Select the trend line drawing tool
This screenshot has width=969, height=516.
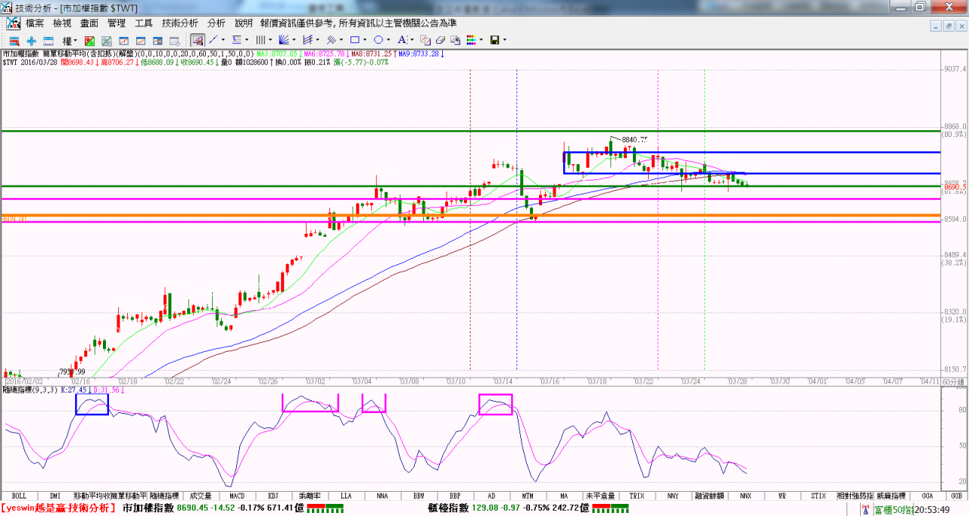[x=213, y=40]
